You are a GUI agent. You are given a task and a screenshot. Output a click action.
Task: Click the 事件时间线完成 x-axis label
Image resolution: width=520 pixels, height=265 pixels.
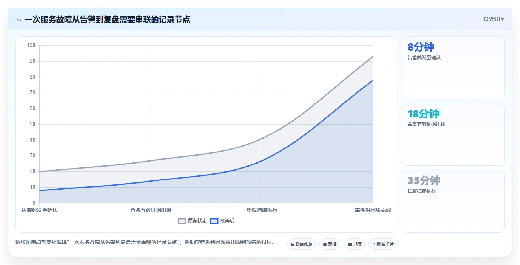pos(373,210)
